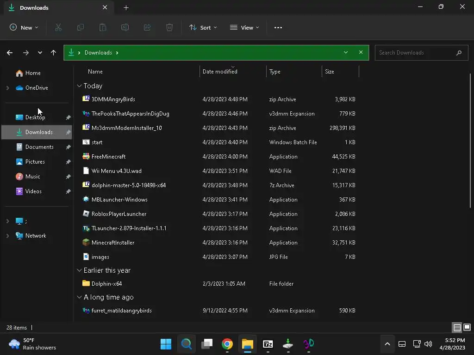Unpin Music from quick access
This screenshot has height=355, width=474.
click(69, 177)
